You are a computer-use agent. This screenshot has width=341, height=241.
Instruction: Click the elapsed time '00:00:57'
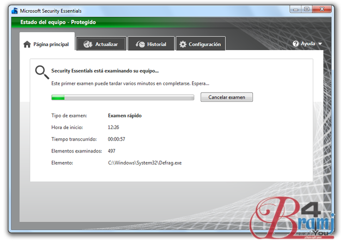(x=116, y=139)
